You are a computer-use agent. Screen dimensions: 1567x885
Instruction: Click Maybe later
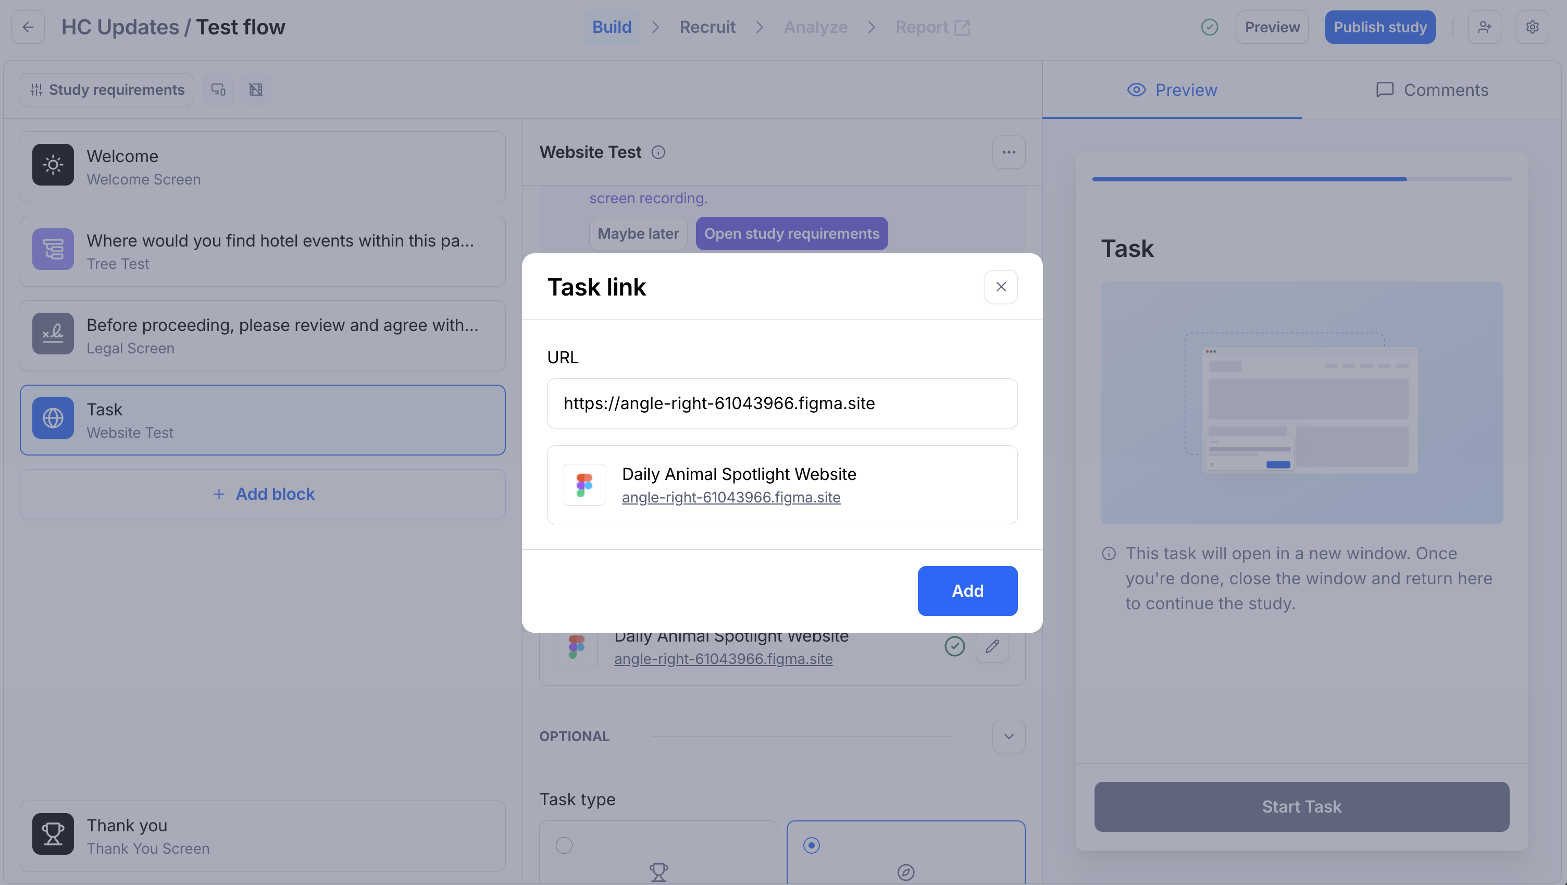(638, 233)
